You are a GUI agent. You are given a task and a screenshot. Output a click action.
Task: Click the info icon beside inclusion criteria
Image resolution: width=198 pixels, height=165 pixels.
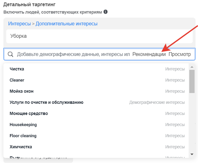pos(106,12)
